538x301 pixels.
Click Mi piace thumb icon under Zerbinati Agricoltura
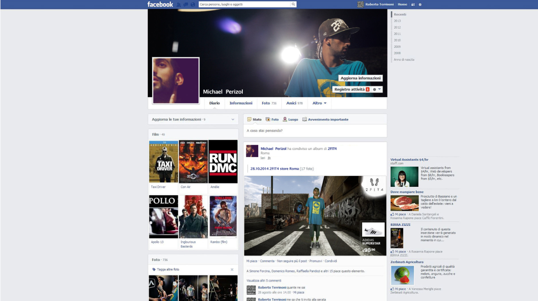pos(392,289)
